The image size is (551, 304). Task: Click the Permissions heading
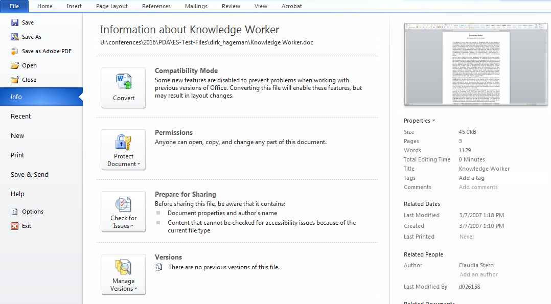(x=174, y=132)
